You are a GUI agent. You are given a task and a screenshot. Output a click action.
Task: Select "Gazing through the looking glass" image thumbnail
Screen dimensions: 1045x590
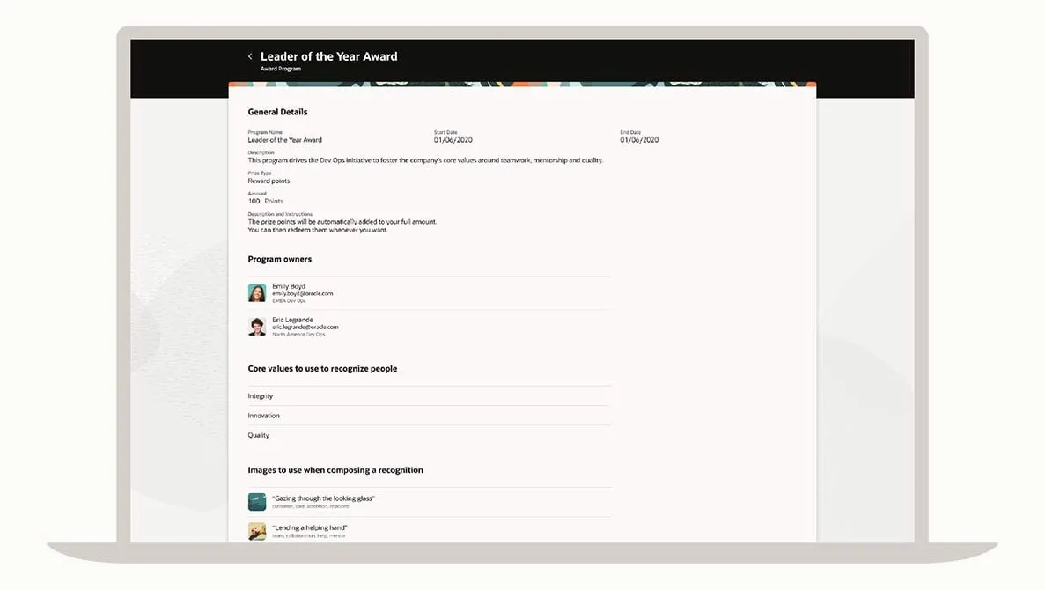tap(256, 501)
